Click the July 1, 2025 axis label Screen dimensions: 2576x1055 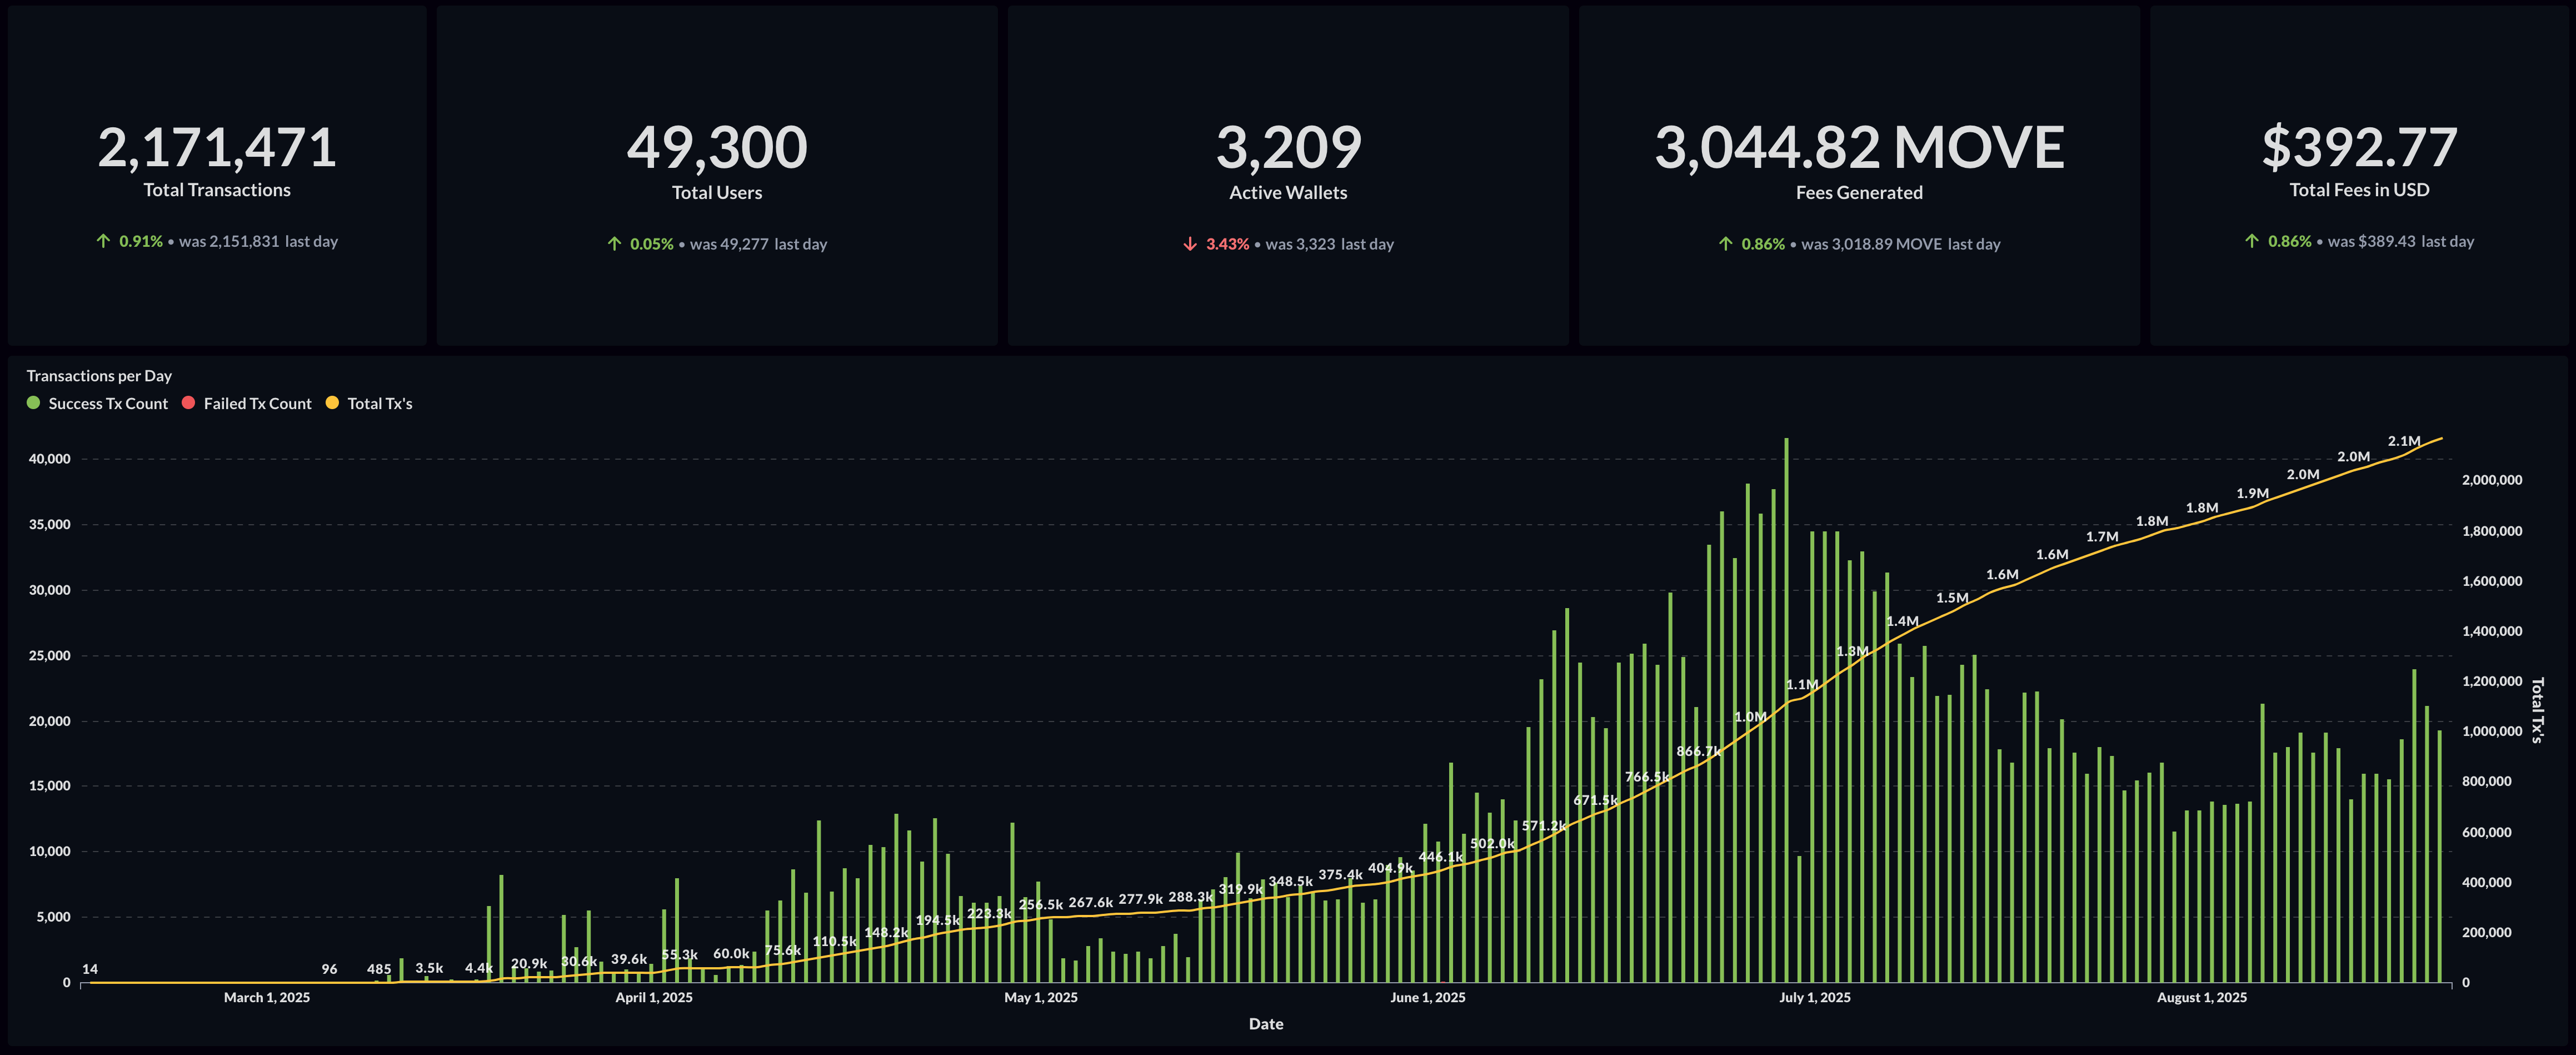(x=1814, y=997)
